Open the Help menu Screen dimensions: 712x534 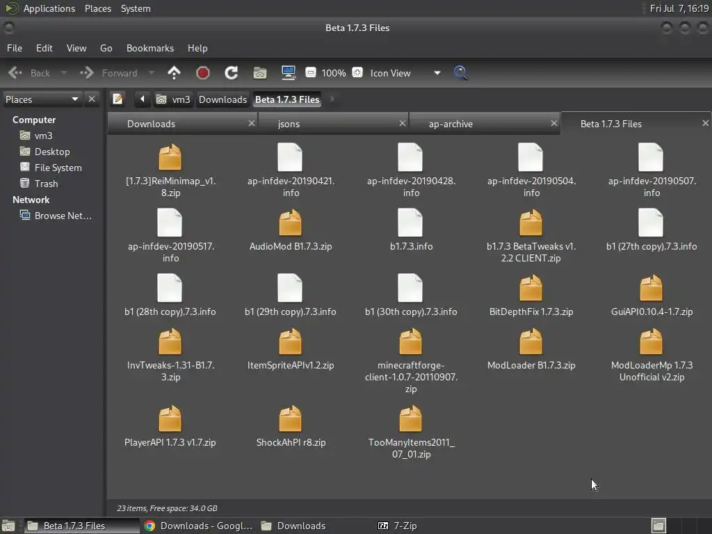(197, 48)
